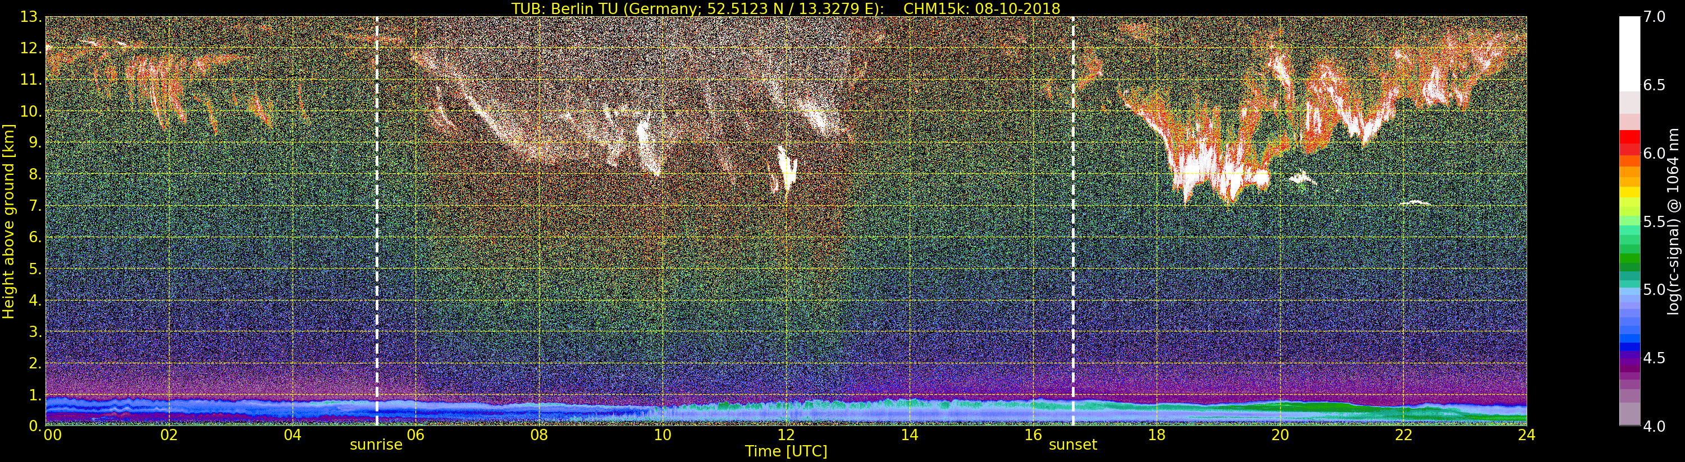Click the 7.0 tick label on the colorbar
This screenshot has width=1685, height=462.
(x=1655, y=17)
